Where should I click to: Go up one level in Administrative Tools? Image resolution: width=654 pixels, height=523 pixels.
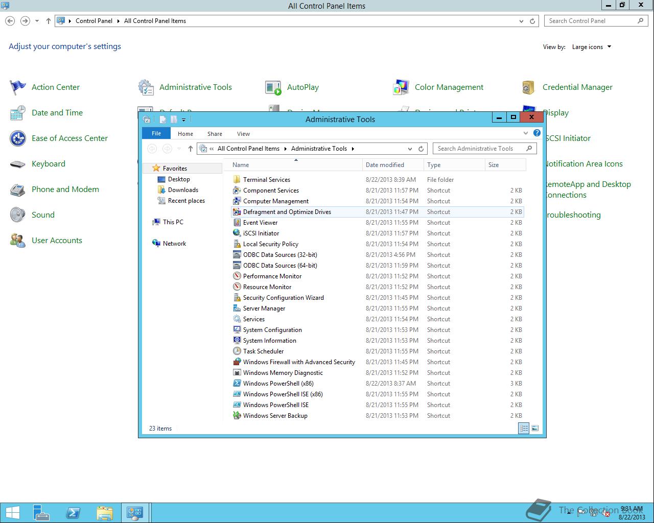click(190, 149)
